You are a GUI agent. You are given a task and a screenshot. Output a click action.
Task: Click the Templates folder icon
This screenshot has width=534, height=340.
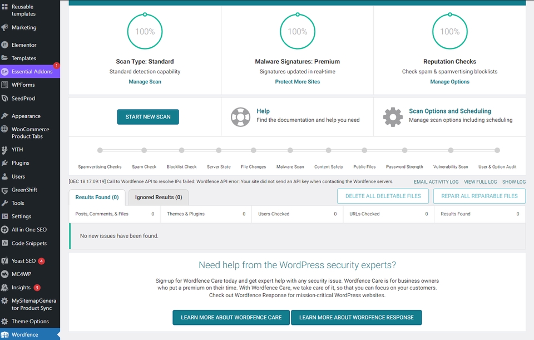click(4, 58)
